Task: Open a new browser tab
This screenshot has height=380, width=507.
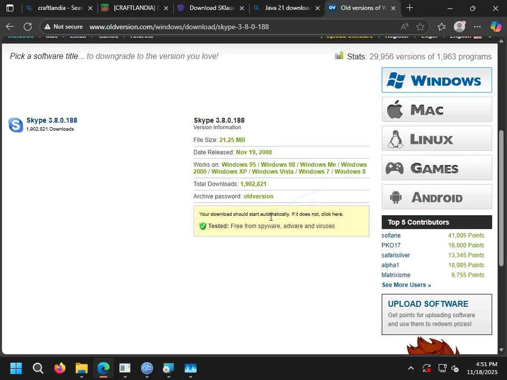Action: (x=409, y=8)
